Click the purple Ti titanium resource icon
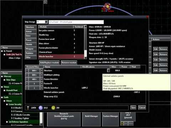171x128 pixels. [41, 108]
